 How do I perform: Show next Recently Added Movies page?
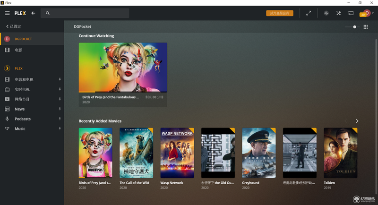[357, 121]
